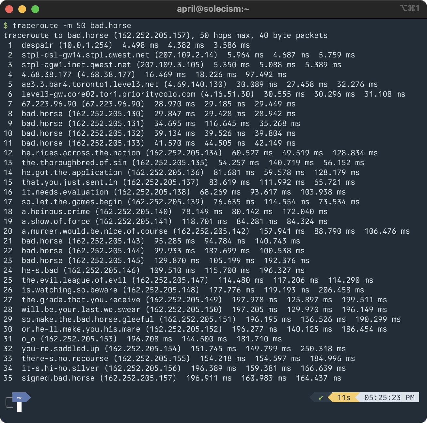Click IP (162.252.205.145) on hop 23
This screenshot has width=427, height=423.
[106, 260]
